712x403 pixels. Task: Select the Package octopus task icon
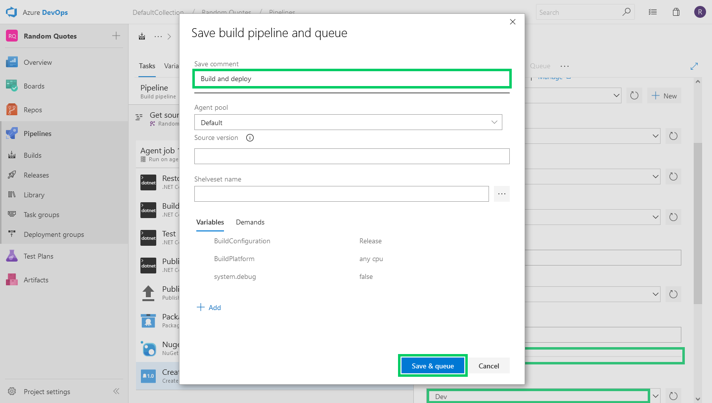pyautogui.click(x=148, y=321)
